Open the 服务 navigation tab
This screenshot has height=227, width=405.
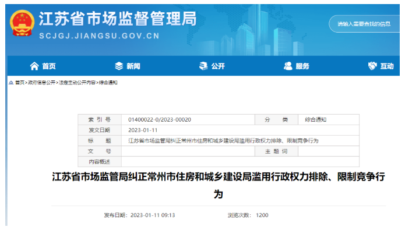(x=297, y=66)
